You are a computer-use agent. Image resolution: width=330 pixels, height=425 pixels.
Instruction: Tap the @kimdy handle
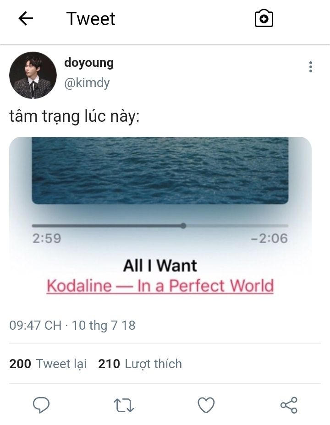point(87,83)
